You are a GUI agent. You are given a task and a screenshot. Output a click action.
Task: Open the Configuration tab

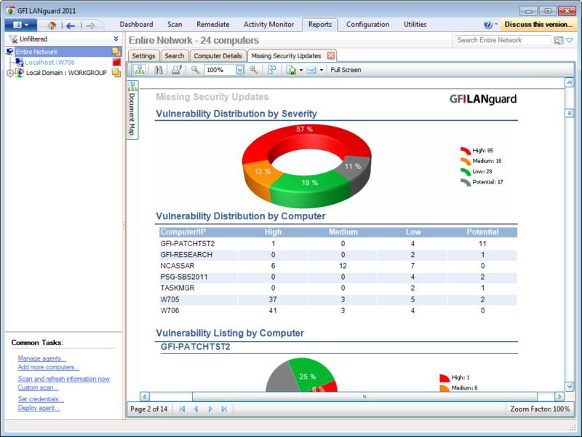(x=368, y=25)
